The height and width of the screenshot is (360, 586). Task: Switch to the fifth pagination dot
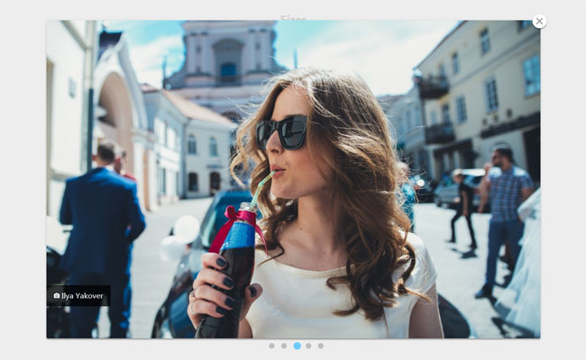320,346
